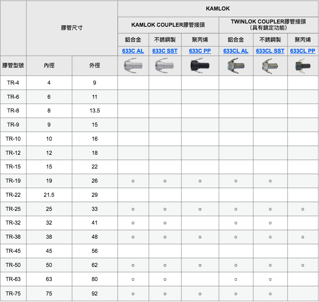Click the TR-38 circle under 633C PP
Screen dimensions: 319x302
pyautogui.click(x=200, y=237)
